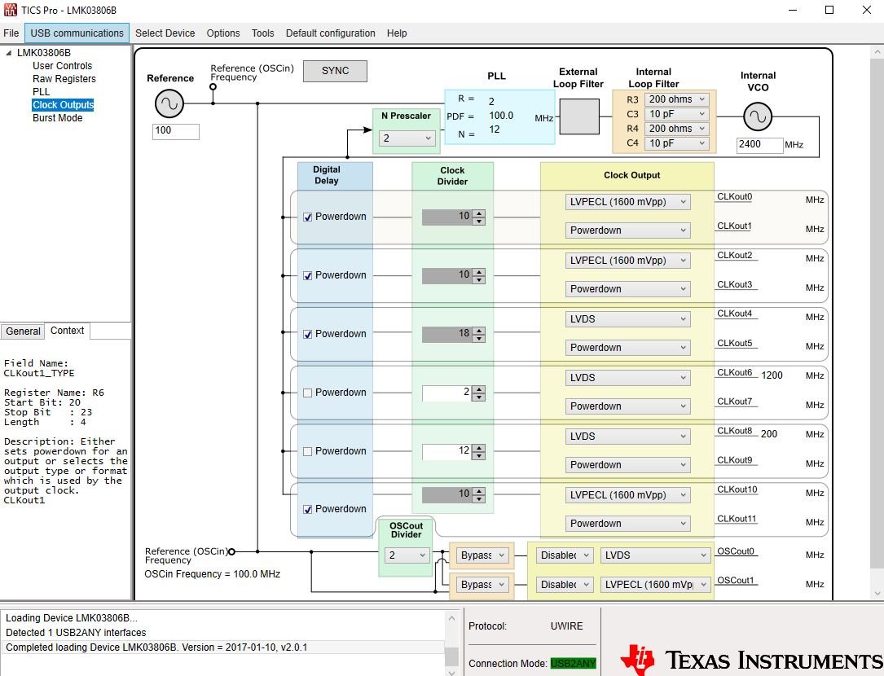The height and width of the screenshot is (676, 884).
Task: Click the TICS Pro title bar icon
Action: (x=10, y=10)
